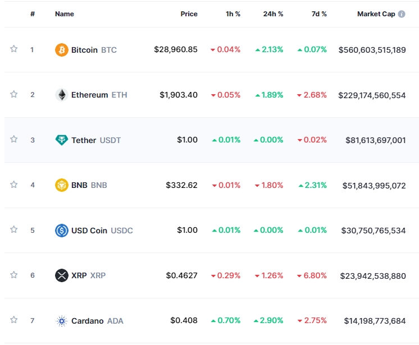Sort by the 24h % column header

[x=273, y=14]
